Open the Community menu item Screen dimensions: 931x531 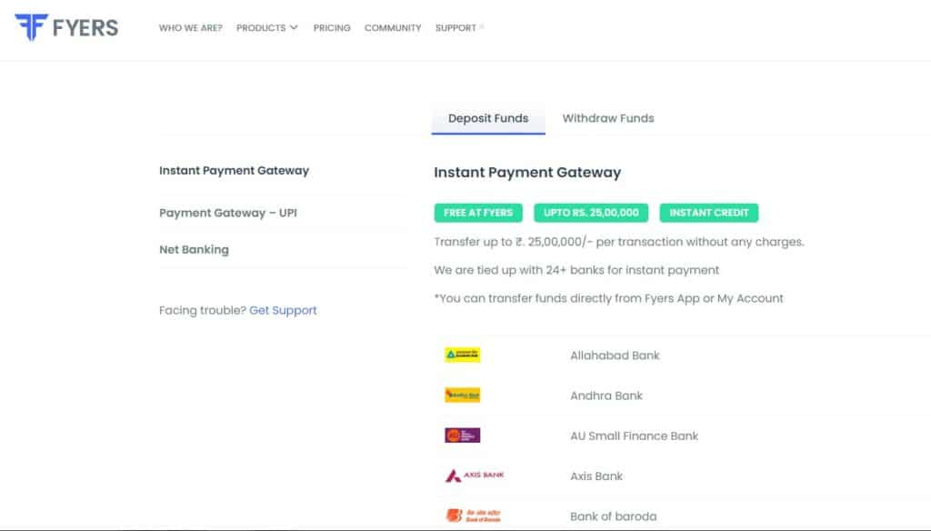click(393, 28)
